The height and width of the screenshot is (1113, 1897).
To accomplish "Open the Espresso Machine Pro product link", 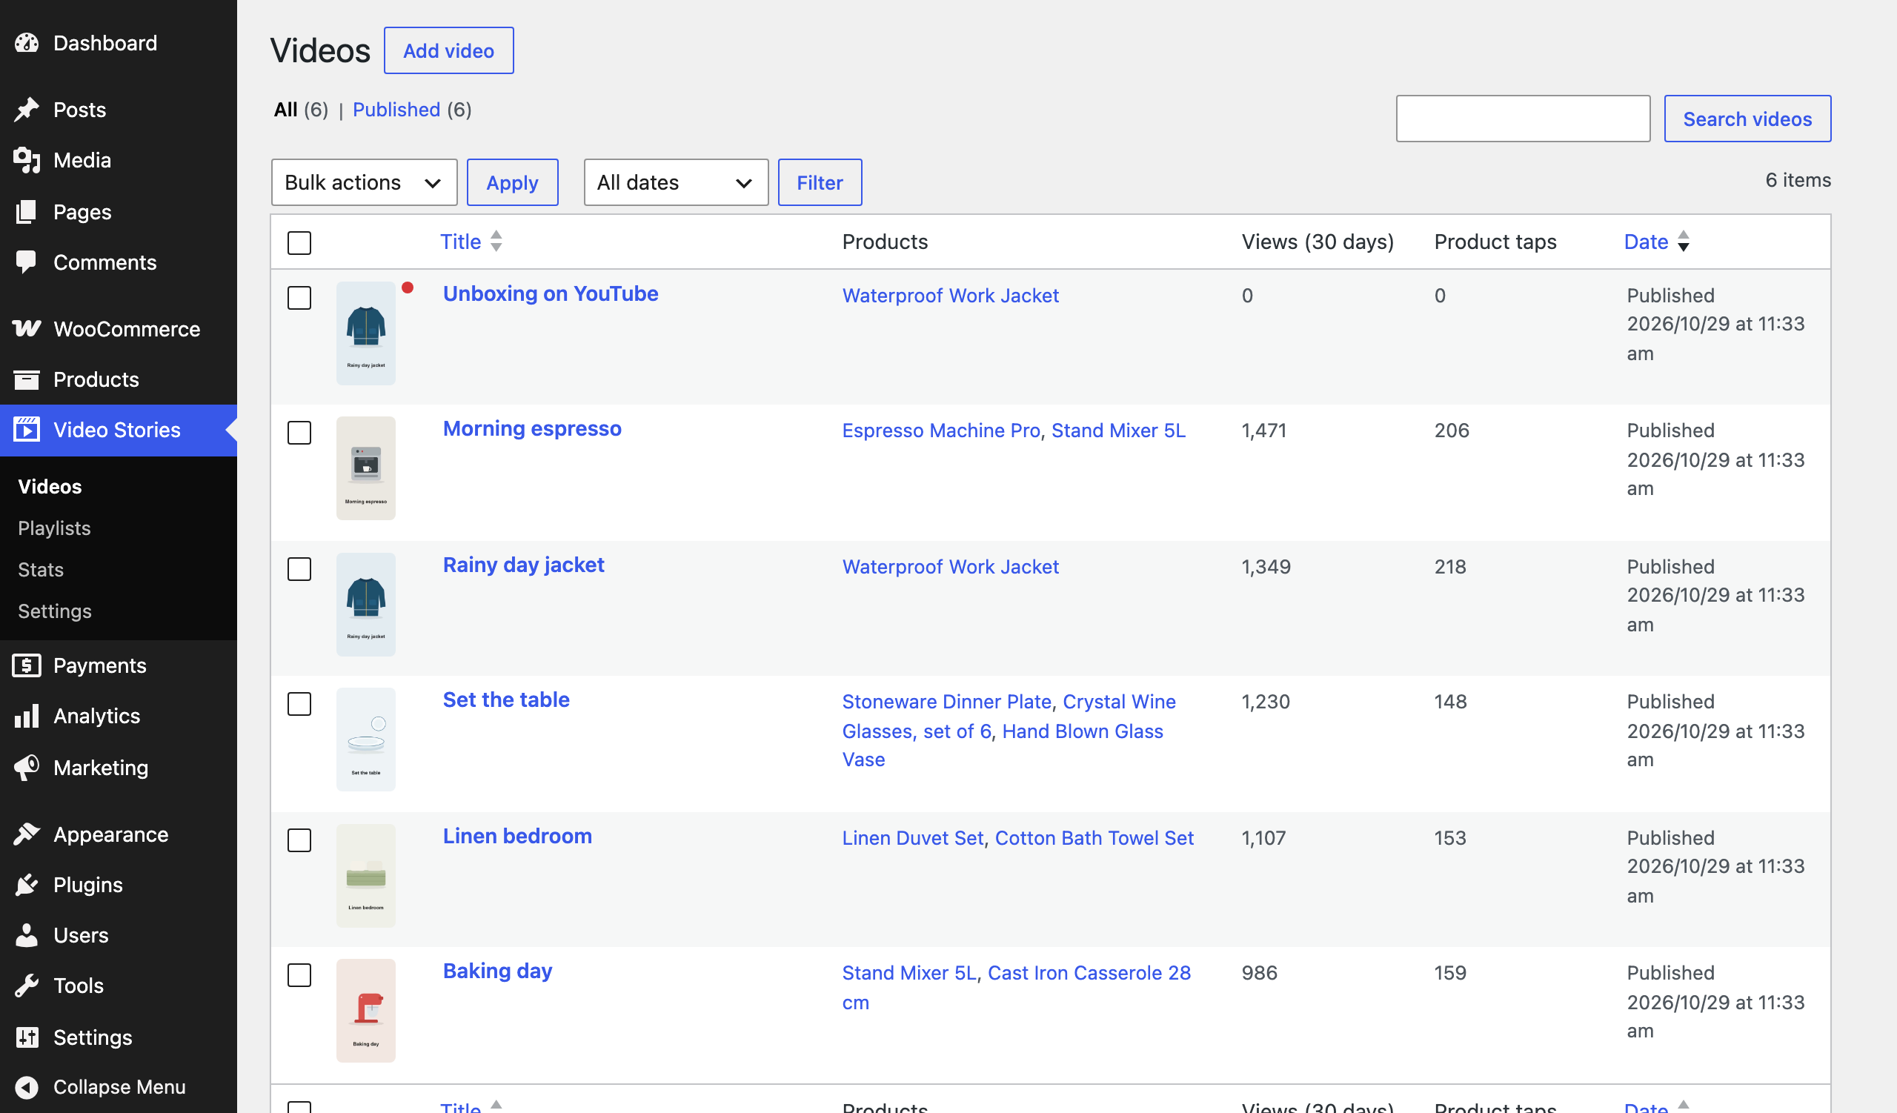I will point(941,431).
